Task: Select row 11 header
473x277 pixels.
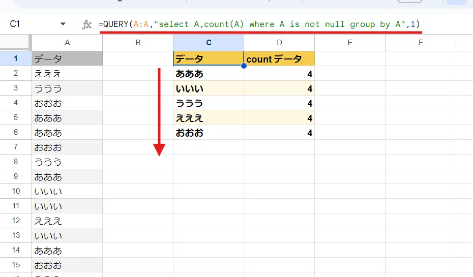Action: click(x=16, y=206)
